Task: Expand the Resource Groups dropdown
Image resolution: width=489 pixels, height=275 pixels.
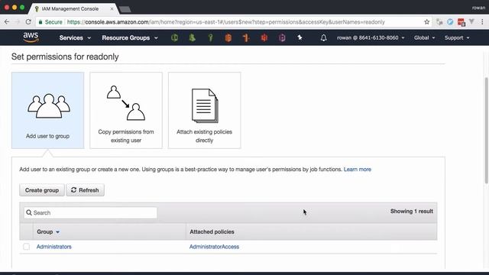Action: [x=130, y=37]
